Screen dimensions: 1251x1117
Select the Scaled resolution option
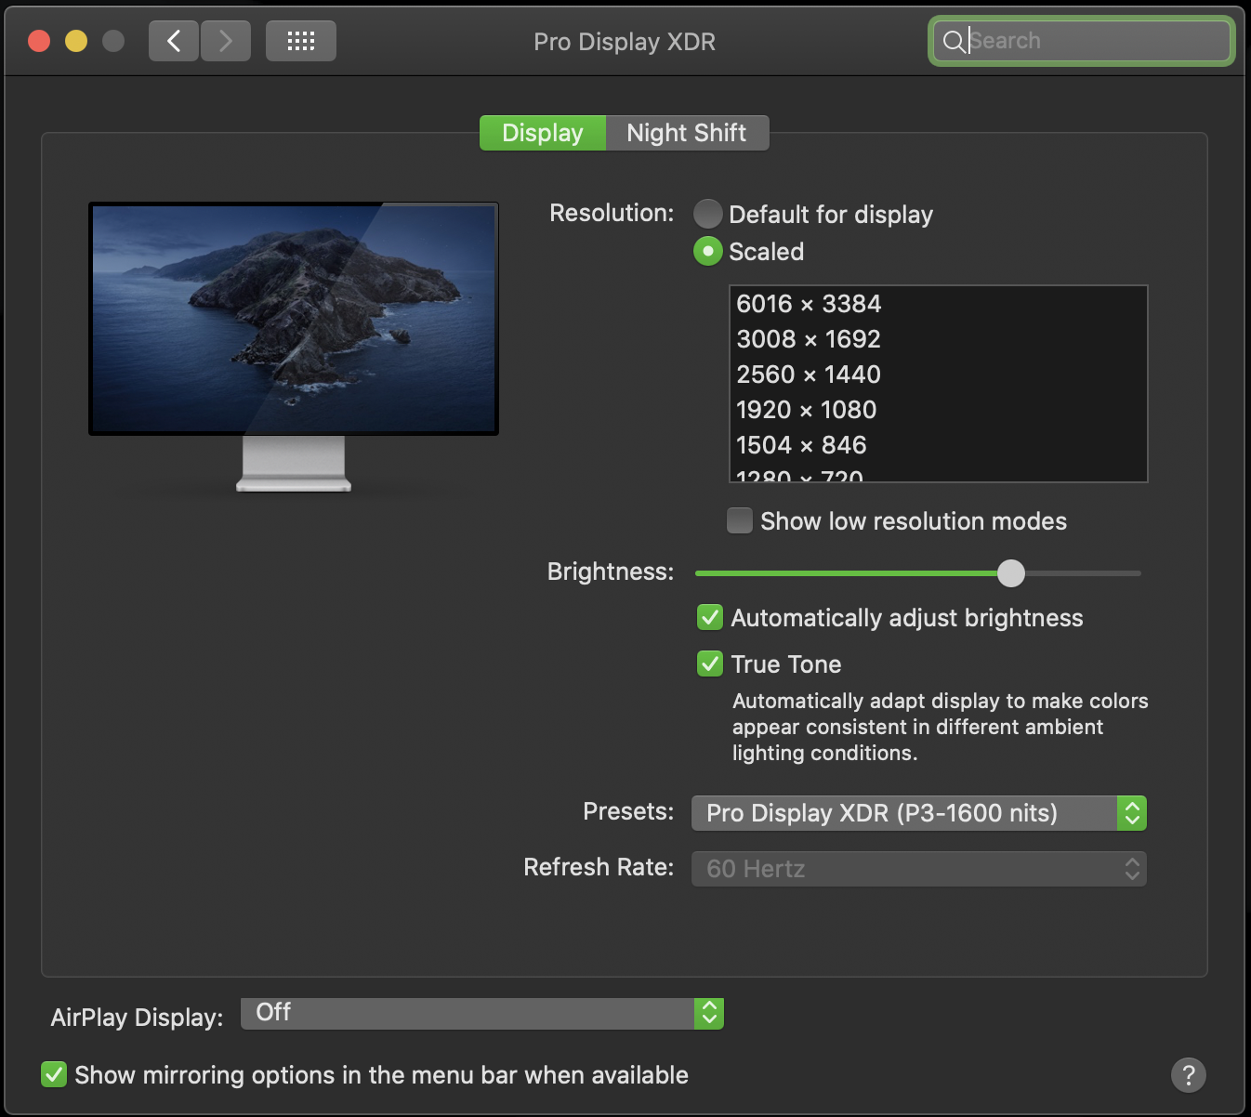pyautogui.click(x=708, y=251)
